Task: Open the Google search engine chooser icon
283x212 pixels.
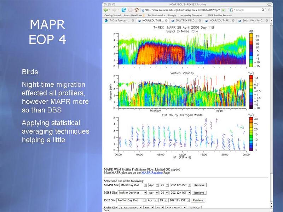Action: (231, 10)
